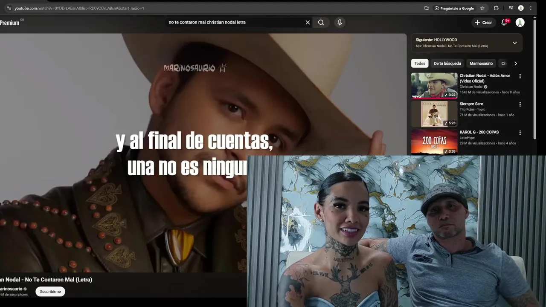The image size is (546, 307).
Task: Click the site info icon in address bar
Action: click(x=9, y=8)
